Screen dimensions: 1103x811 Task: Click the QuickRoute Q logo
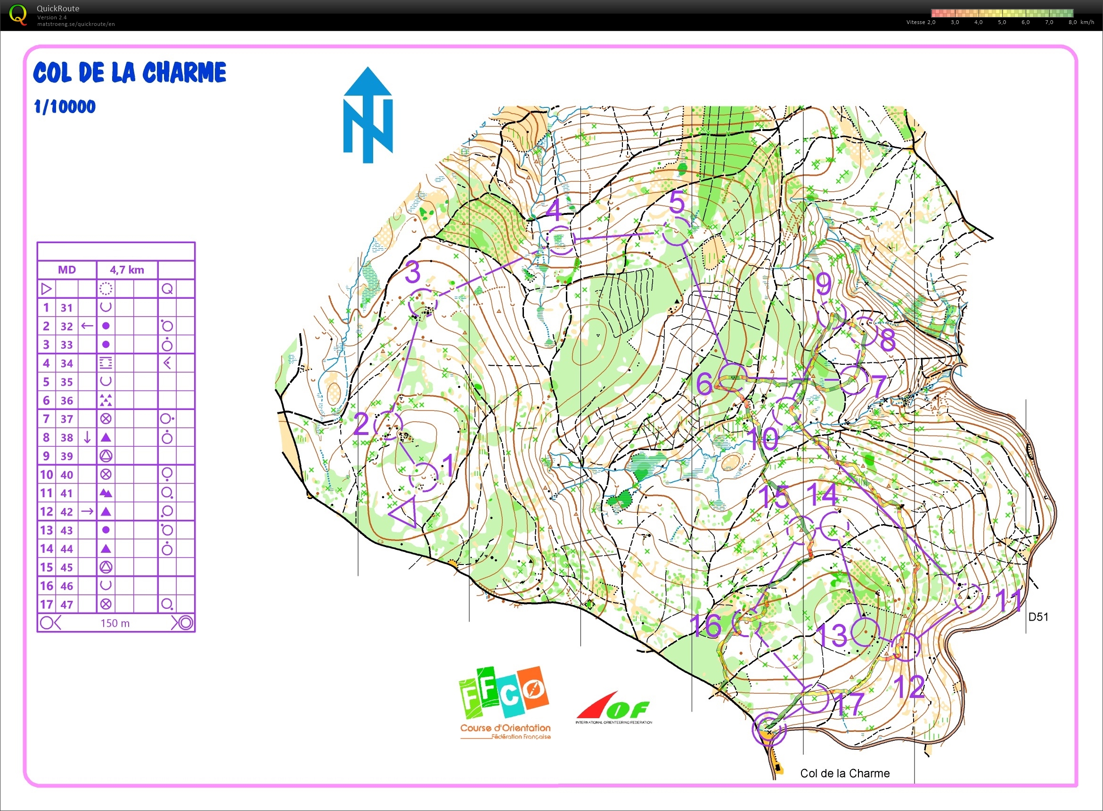click(x=19, y=15)
